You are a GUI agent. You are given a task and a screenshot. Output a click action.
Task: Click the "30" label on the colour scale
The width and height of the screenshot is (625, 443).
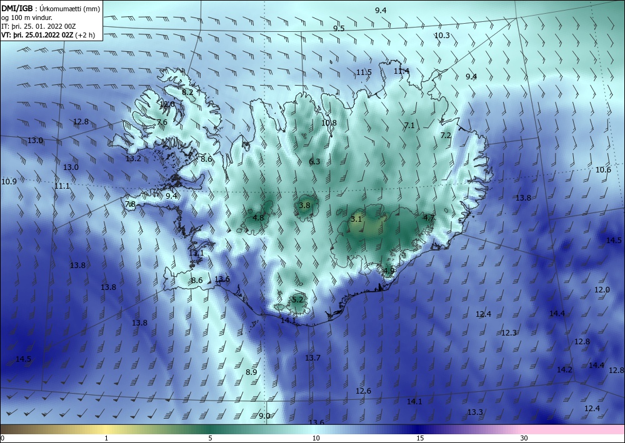(x=524, y=438)
